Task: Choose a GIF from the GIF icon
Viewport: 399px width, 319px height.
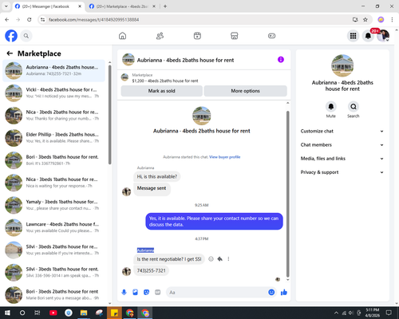Action: point(158,293)
